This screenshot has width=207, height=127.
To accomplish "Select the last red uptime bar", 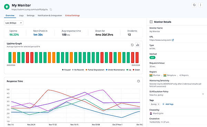I will [x=137, y=57].
